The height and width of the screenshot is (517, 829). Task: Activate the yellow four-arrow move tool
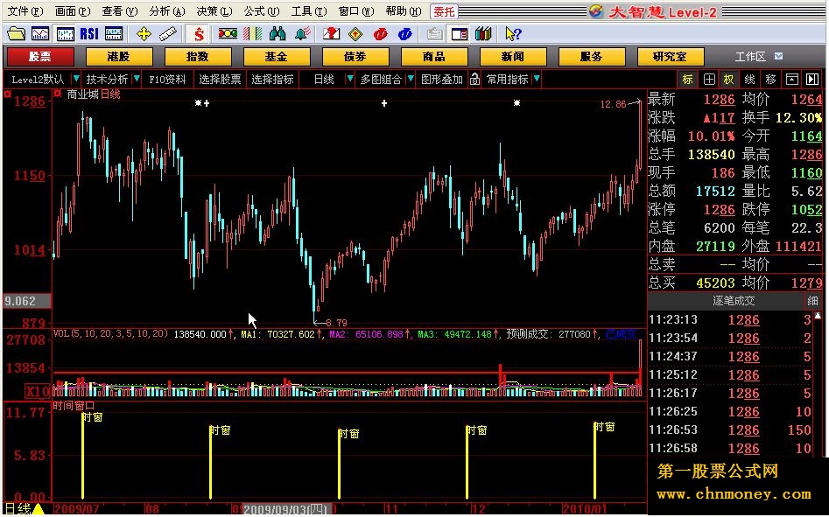tap(144, 34)
